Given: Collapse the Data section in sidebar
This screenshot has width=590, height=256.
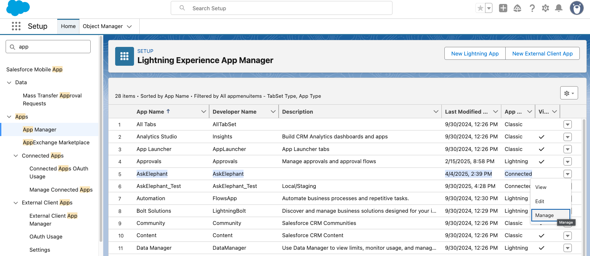Looking at the screenshot, I should 9,83.
